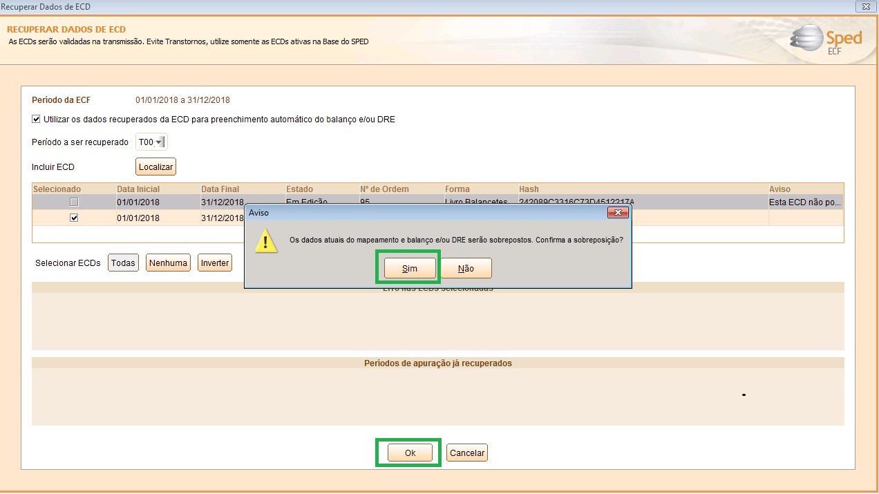Viewport: 879px width, 494px height.
Task: Decline overwrite with the Não button
Action: click(x=466, y=268)
